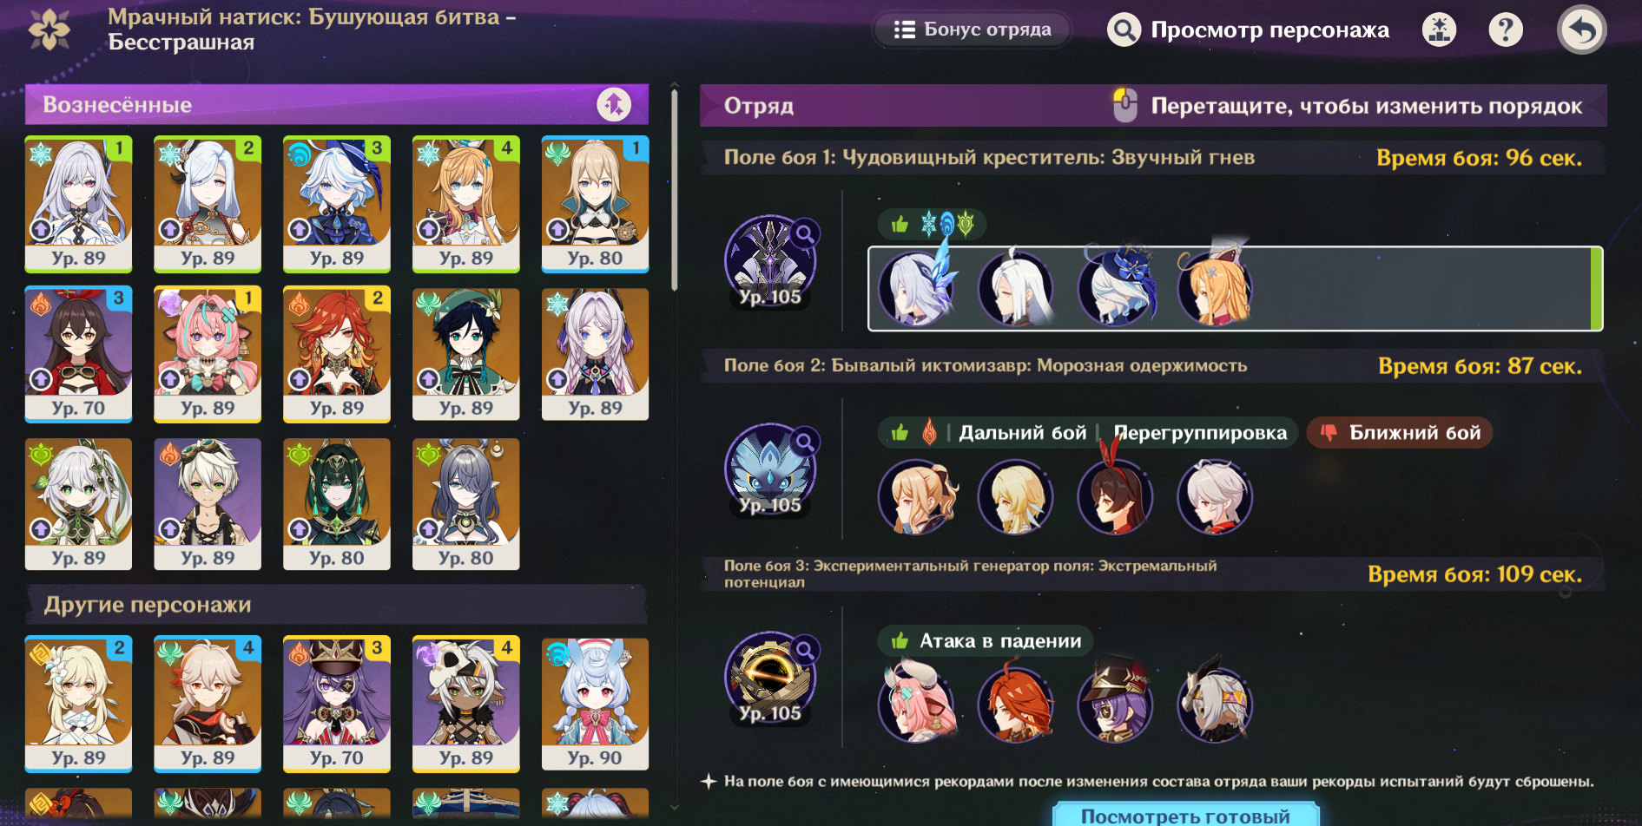Select the Другие персонажи section header
Image resolution: width=1642 pixels, height=826 pixels.
coord(337,605)
